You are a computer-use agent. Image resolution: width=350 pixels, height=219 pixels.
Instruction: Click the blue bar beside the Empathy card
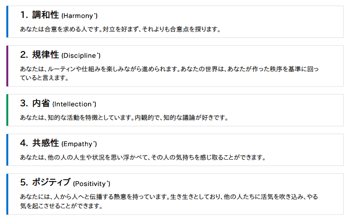click(x=7, y=150)
